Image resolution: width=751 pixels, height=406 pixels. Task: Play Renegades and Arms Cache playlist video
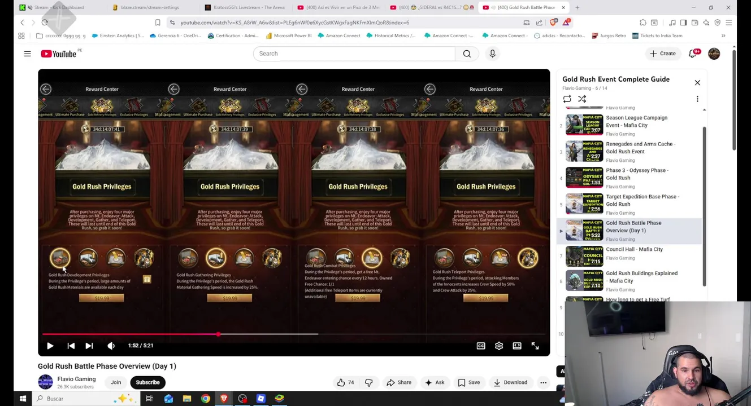click(630, 151)
